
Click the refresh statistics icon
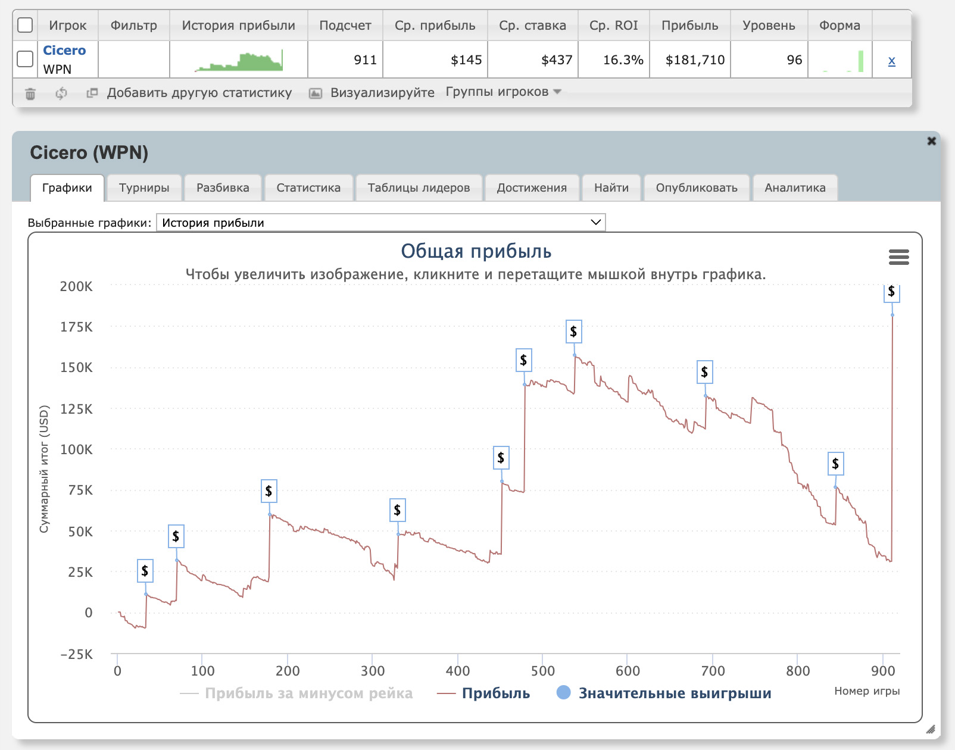click(61, 93)
